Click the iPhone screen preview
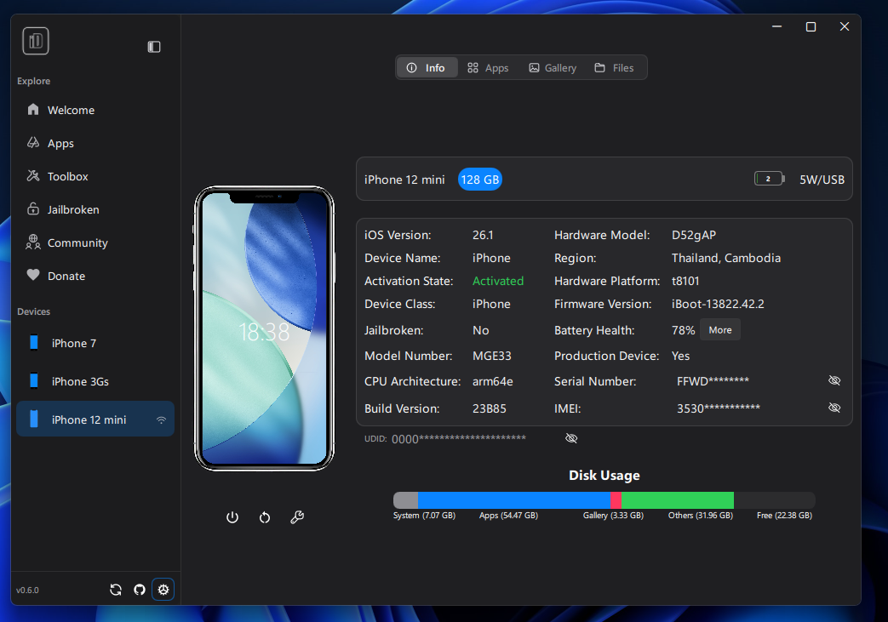 (x=265, y=328)
